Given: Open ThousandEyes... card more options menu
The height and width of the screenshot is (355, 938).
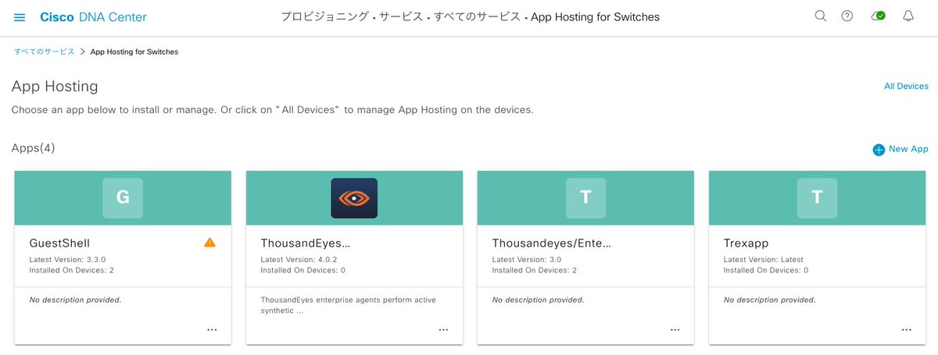Looking at the screenshot, I should (443, 330).
